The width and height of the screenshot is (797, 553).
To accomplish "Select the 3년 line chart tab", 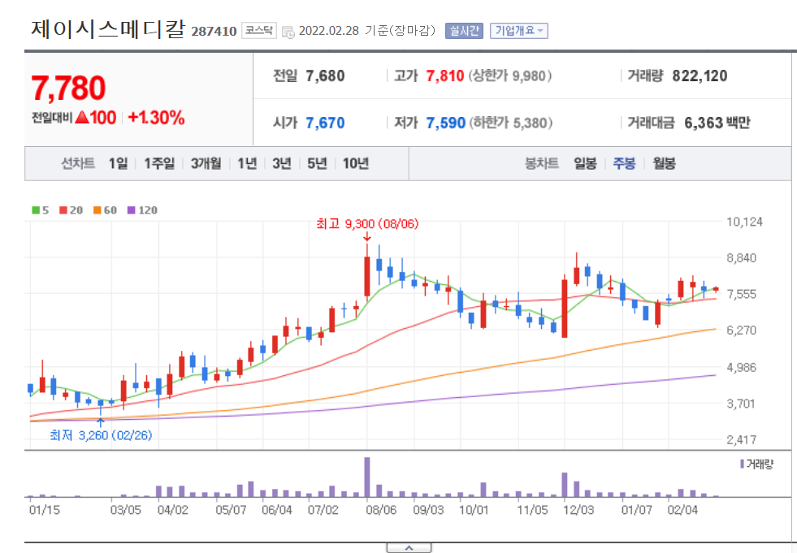I will 282,163.
